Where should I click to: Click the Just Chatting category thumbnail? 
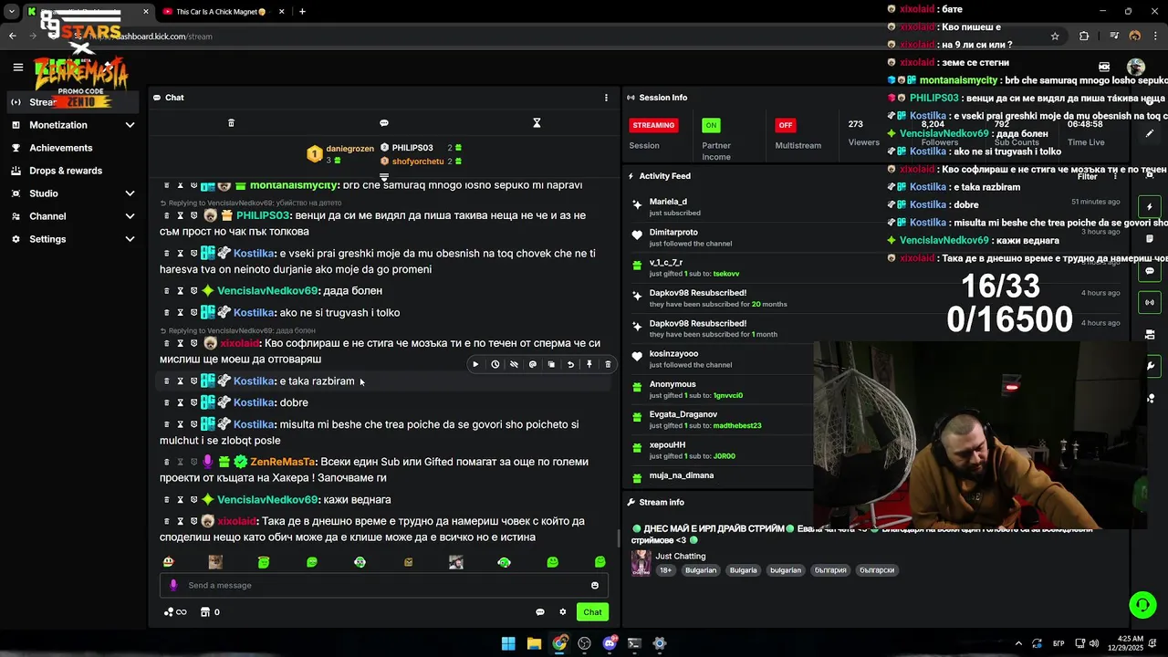[641, 563]
